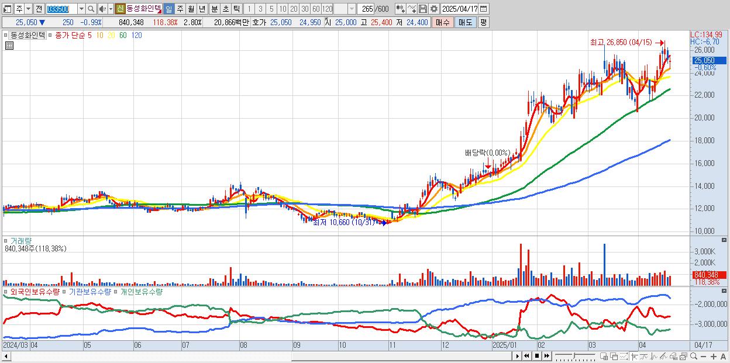Click the 120 interval button

328,9
